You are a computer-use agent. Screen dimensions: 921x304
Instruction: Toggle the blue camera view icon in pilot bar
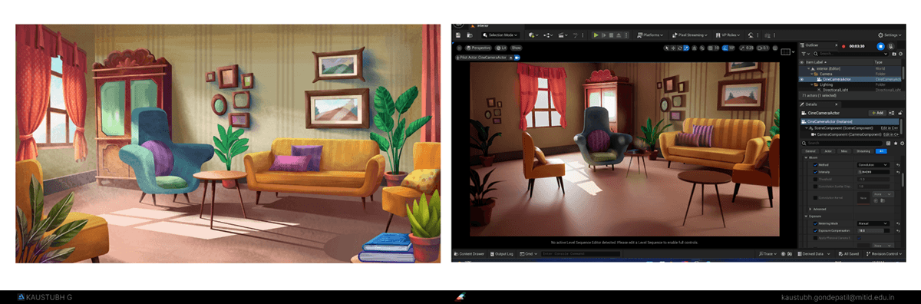517,58
